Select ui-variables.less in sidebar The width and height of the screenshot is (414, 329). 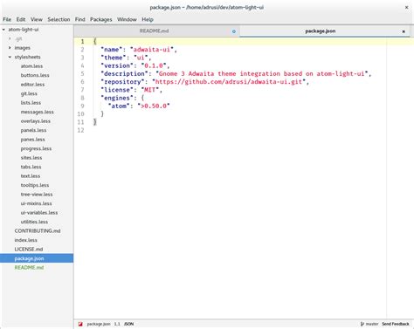tap(39, 213)
